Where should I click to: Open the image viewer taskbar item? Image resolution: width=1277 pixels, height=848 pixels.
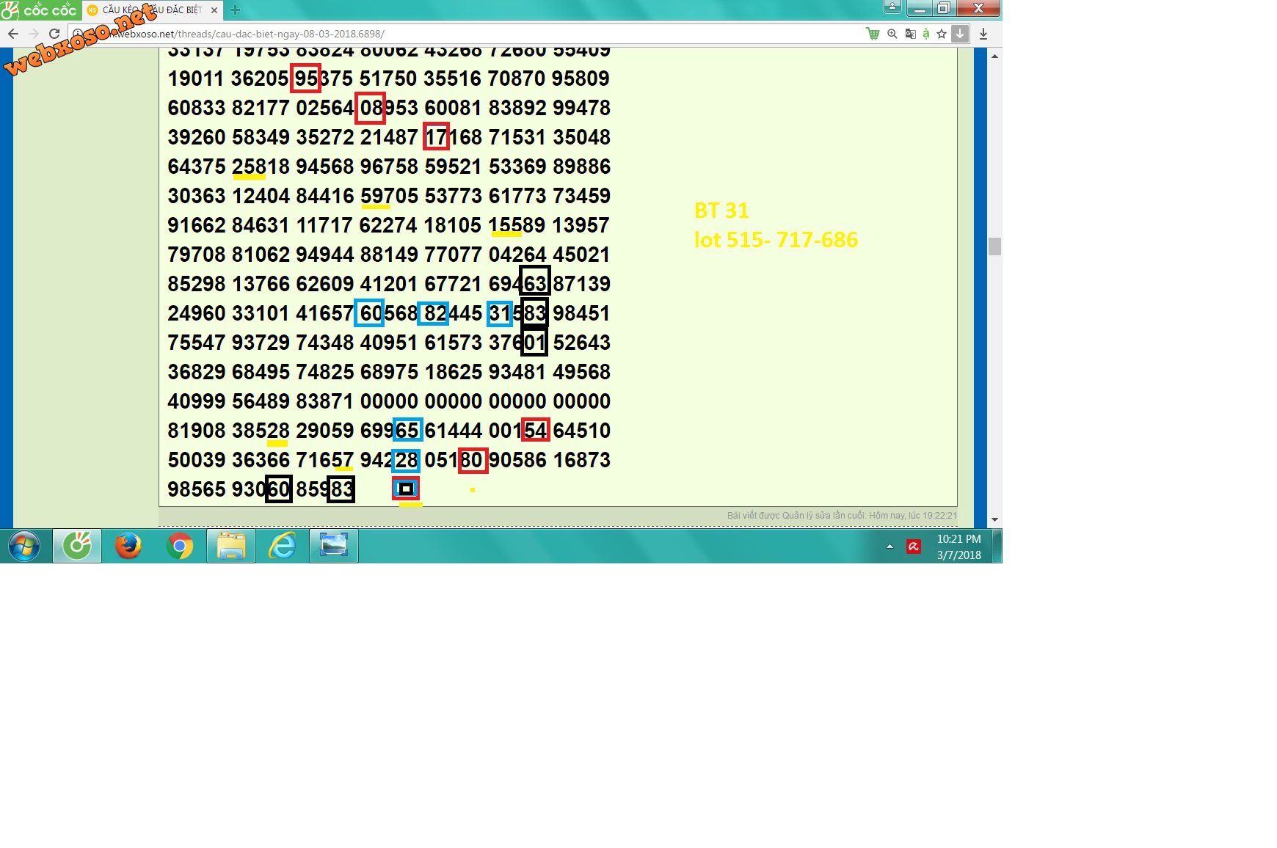334,547
